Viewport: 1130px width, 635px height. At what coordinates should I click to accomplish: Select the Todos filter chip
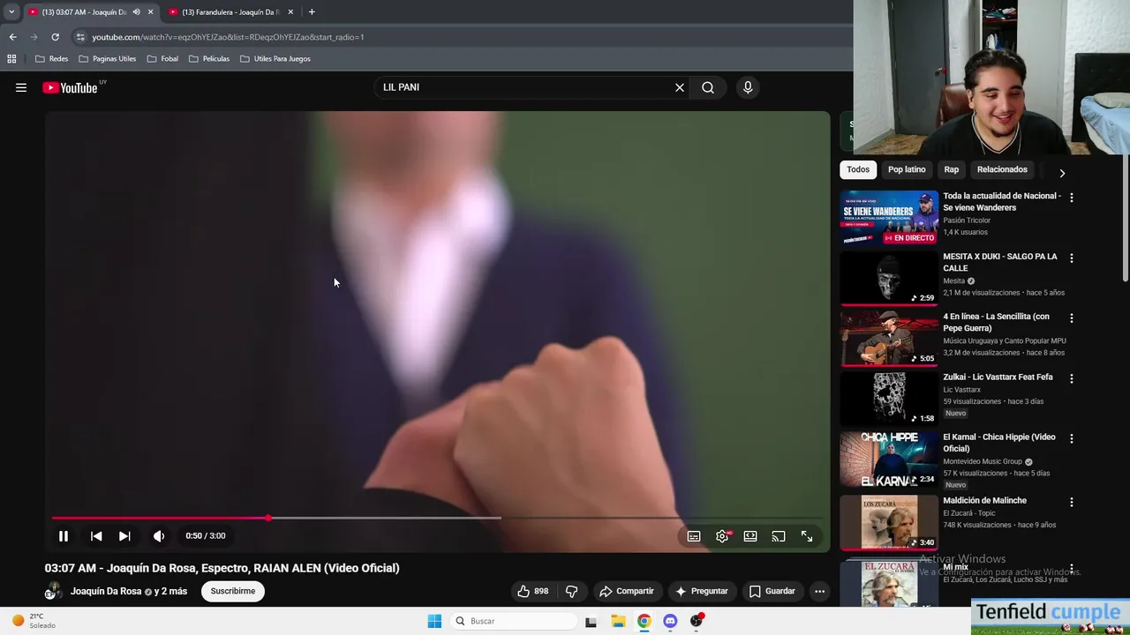[858, 169]
